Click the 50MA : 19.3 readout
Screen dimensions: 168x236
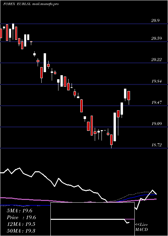tap(21, 231)
